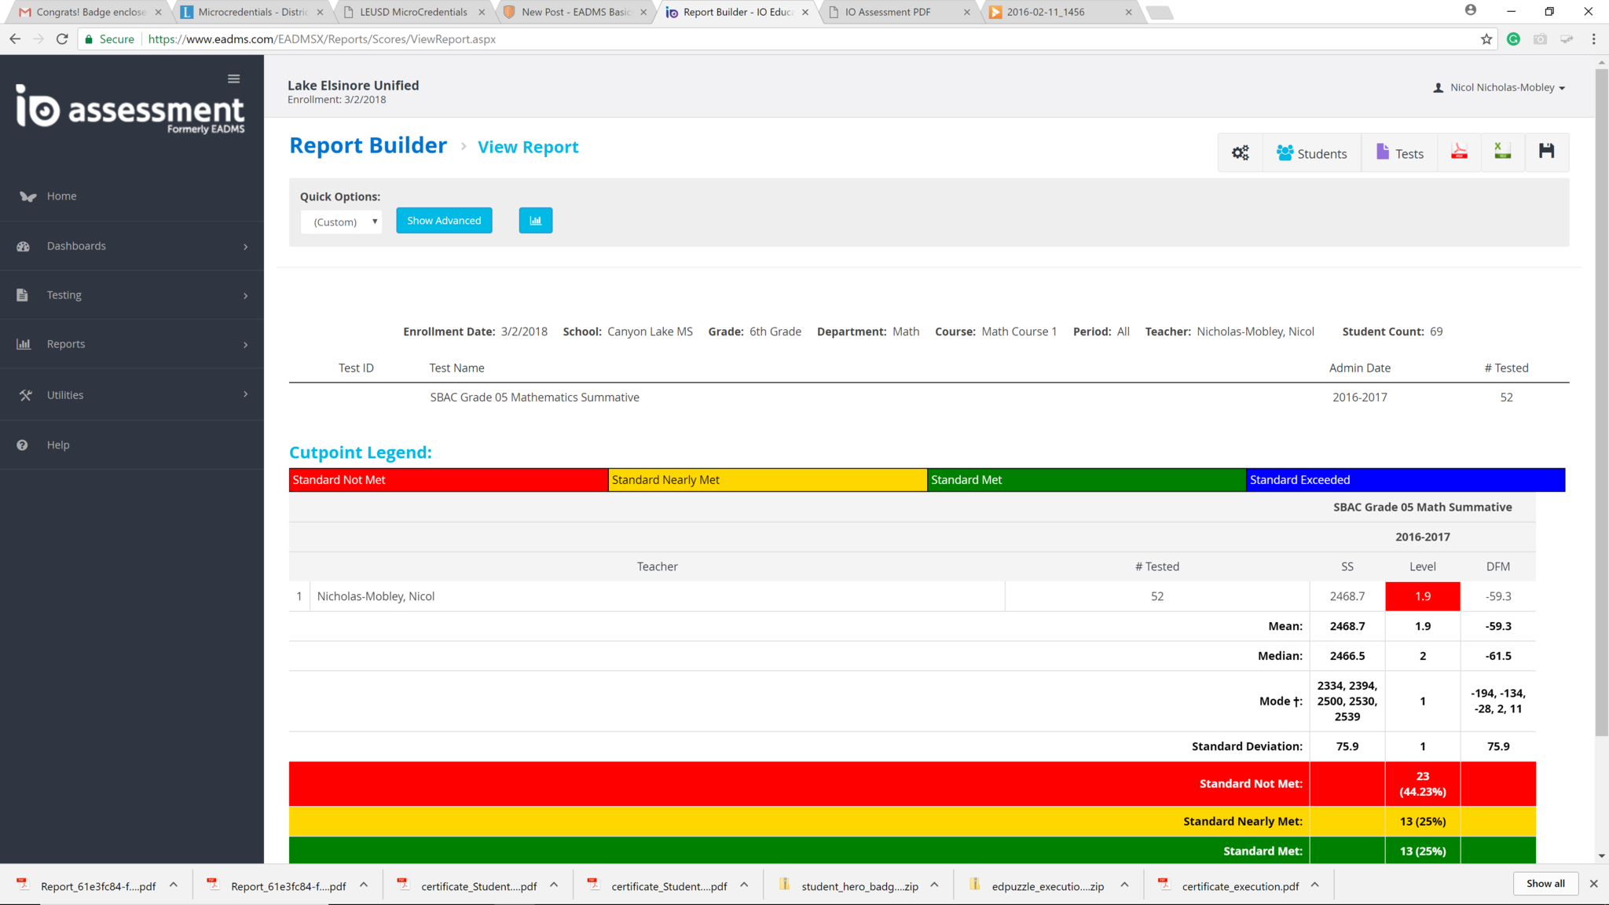1609x905 pixels.
Task: Open the Quick Options Custom dropdown
Action: (342, 222)
